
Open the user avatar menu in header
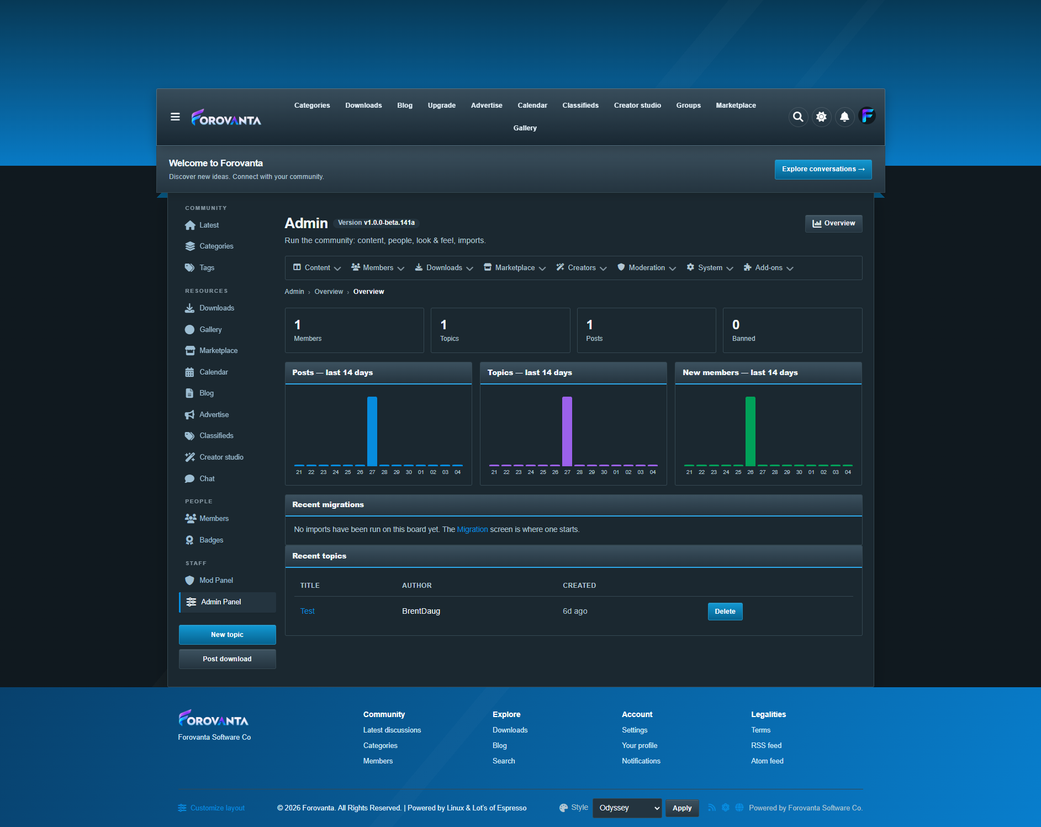867,116
